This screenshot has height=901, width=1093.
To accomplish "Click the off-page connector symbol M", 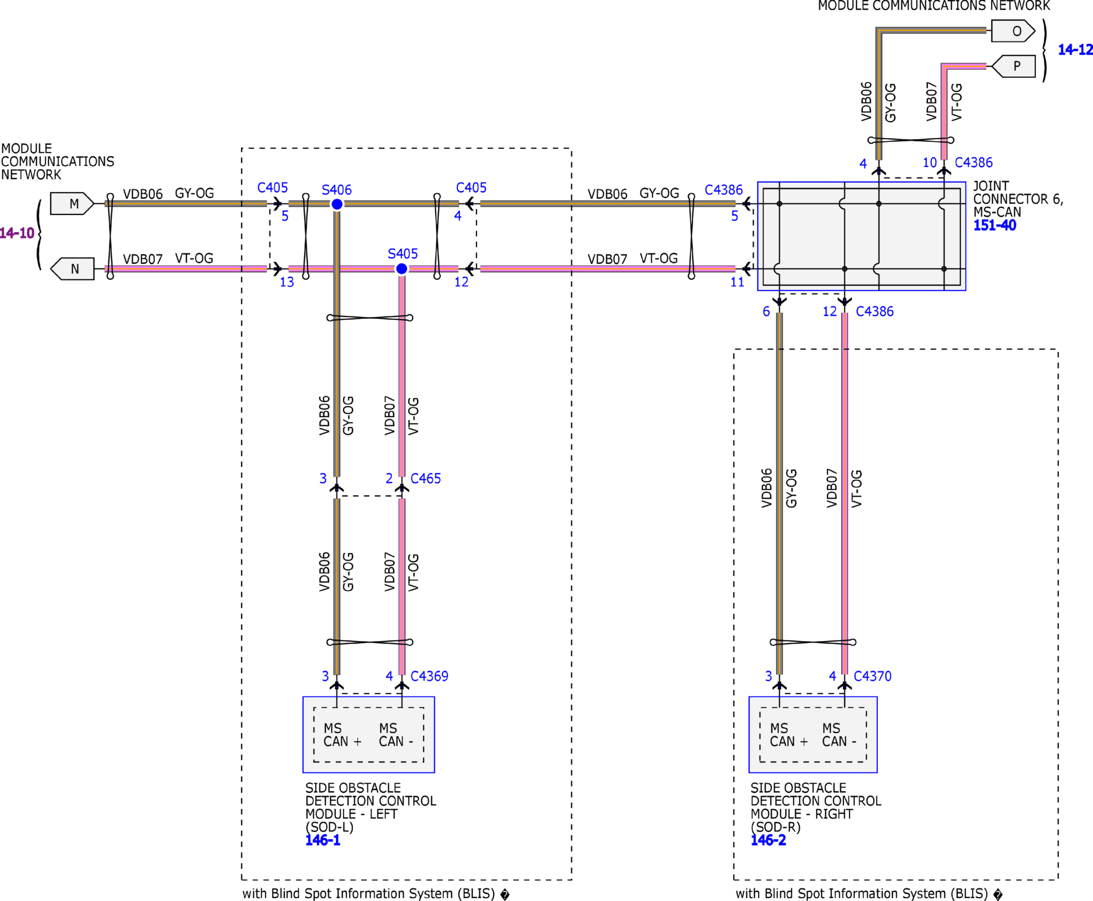I will coord(72,204).
